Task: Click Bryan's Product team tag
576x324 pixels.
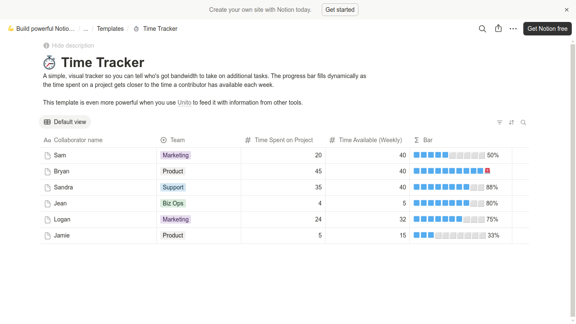Action: (x=173, y=171)
